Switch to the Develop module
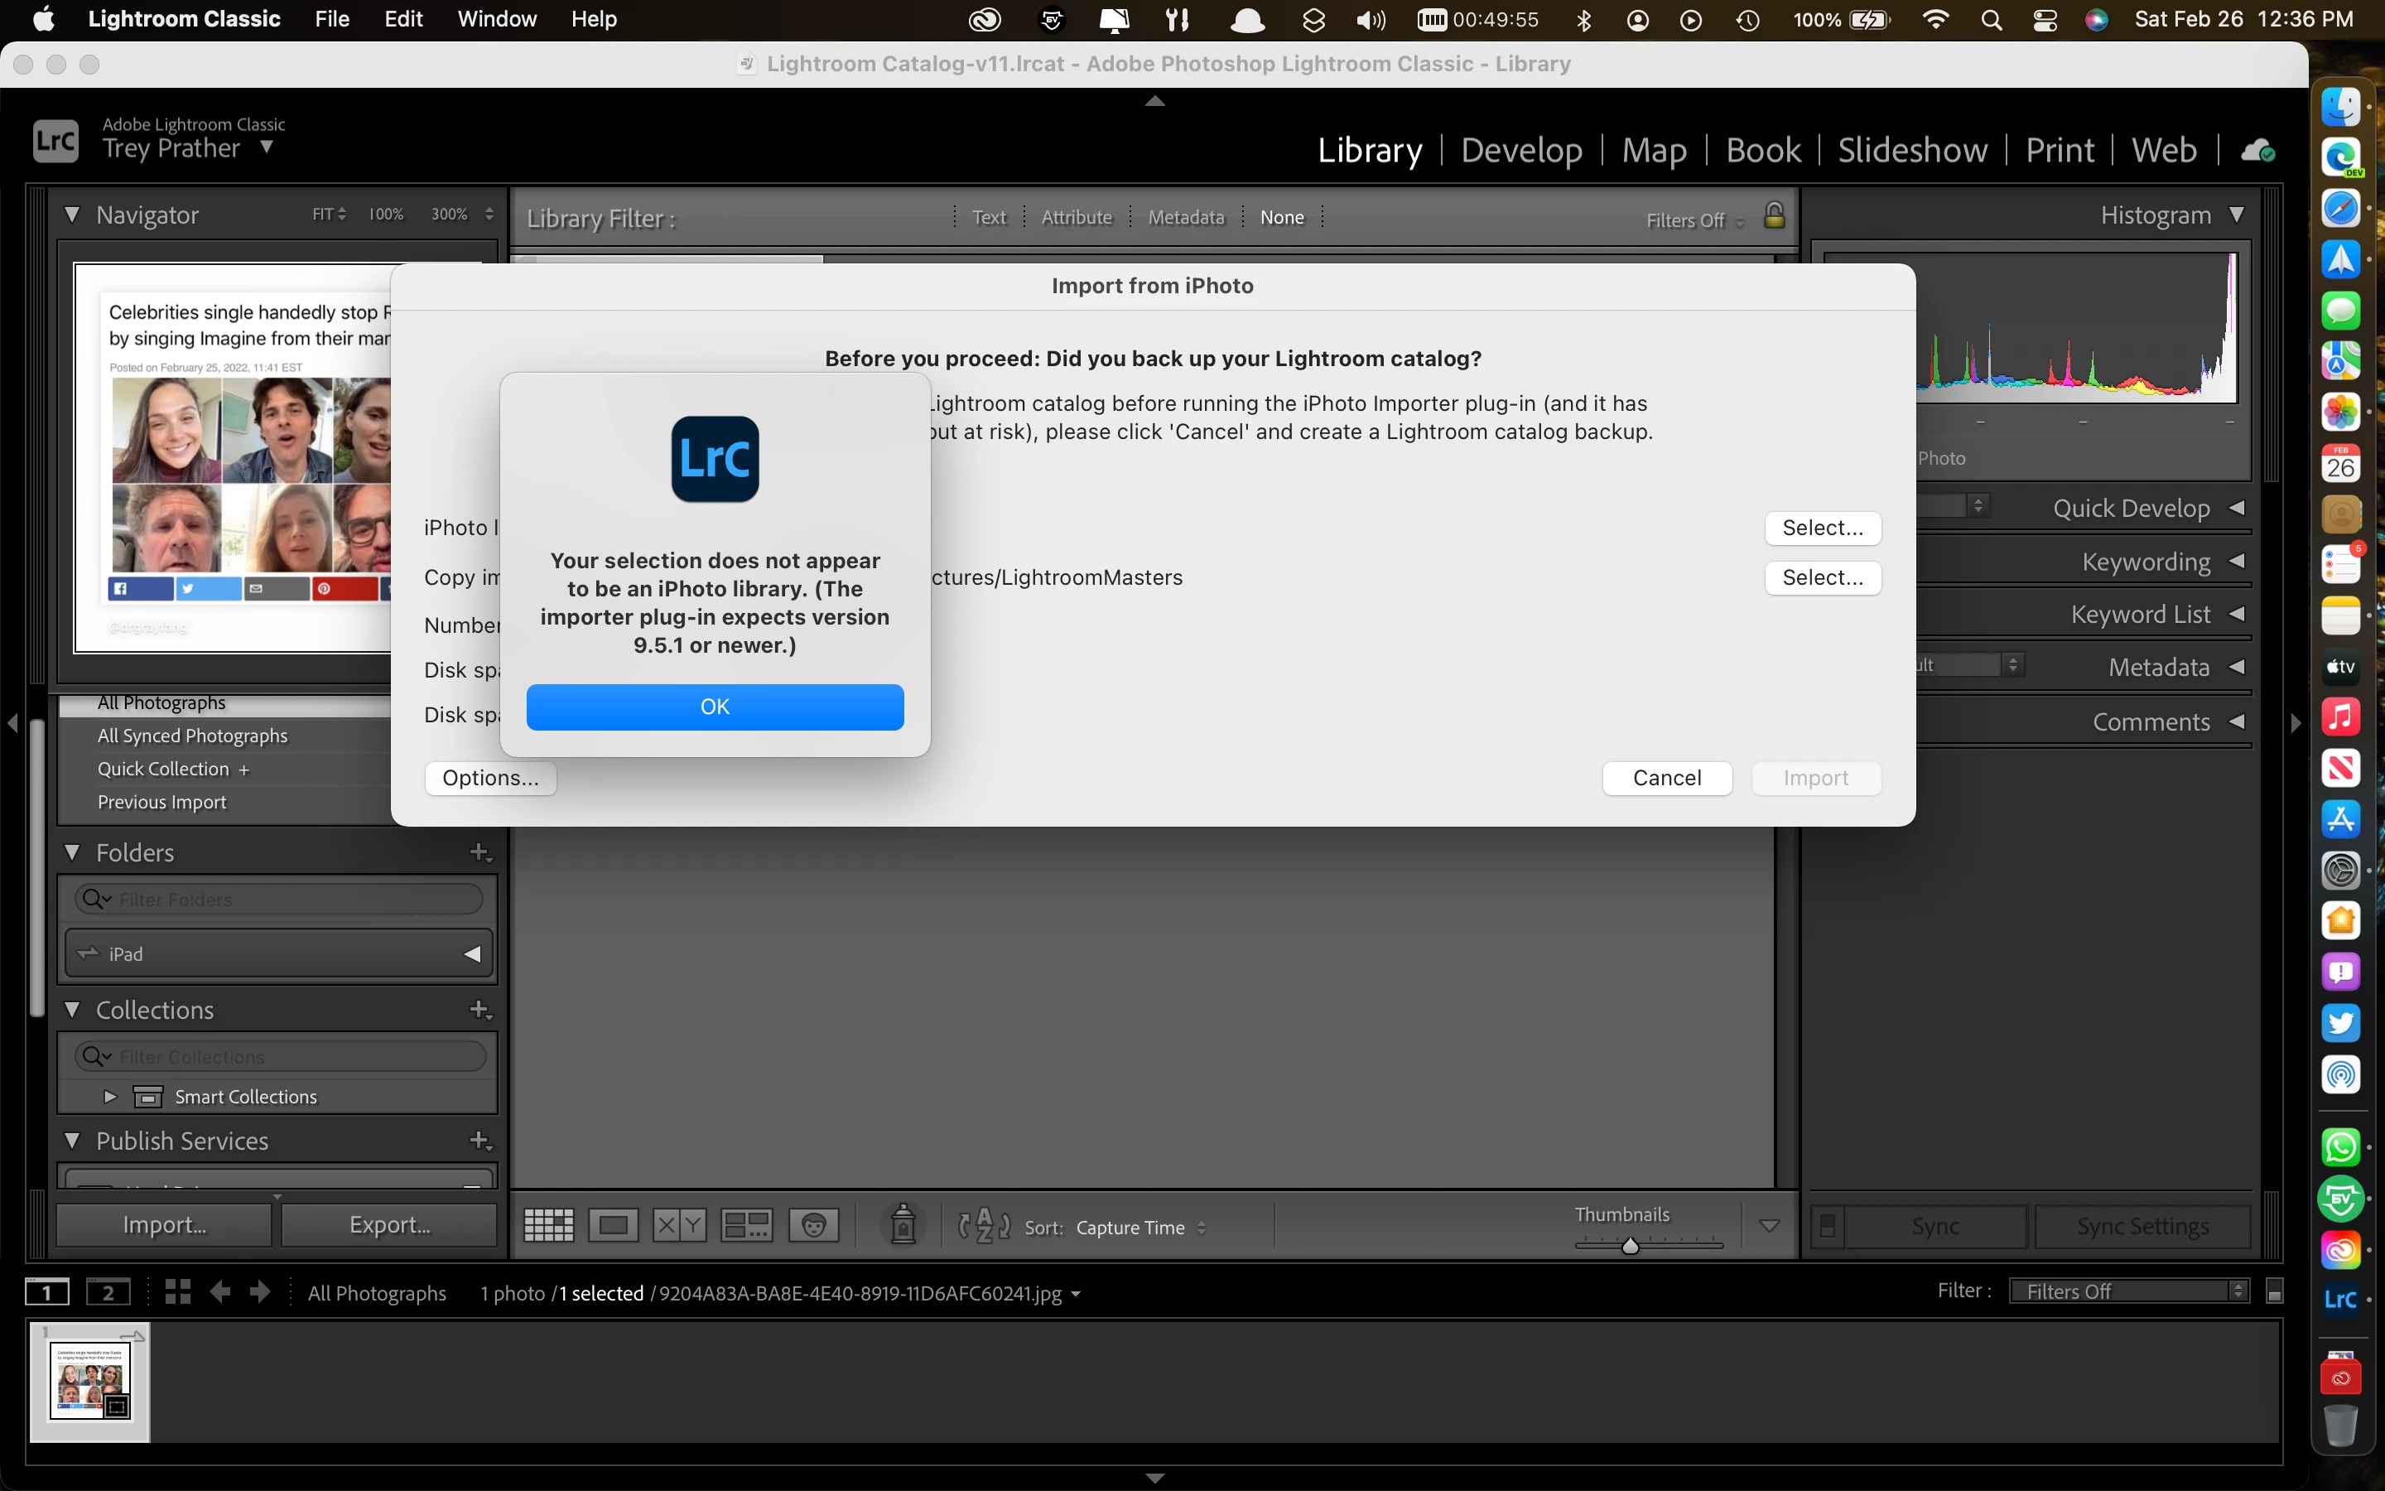Screen dimensions: 2385x1491 (x=1520, y=150)
